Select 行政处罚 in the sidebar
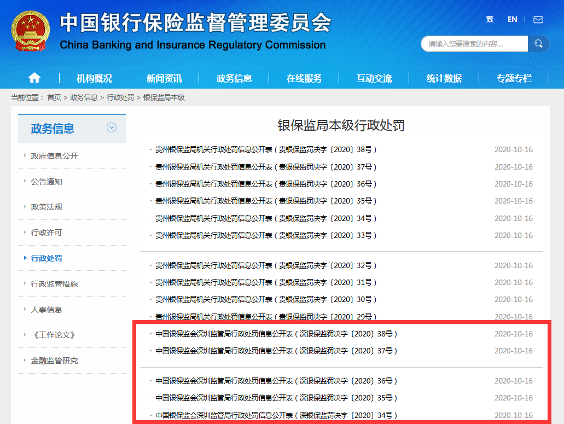This screenshot has height=424, width=564. coord(46,258)
